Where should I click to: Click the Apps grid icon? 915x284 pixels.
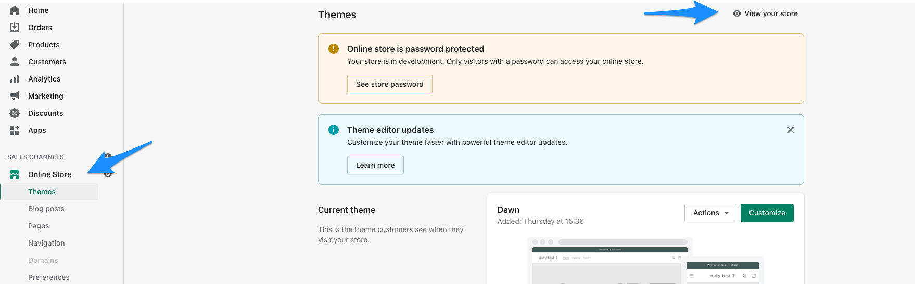pos(15,130)
